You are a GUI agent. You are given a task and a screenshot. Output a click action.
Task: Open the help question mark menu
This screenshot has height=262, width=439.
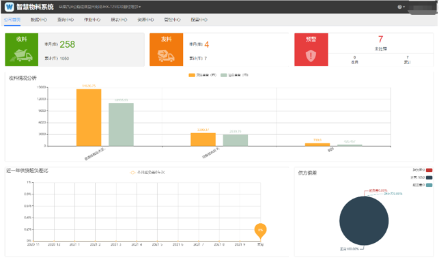[401, 7]
